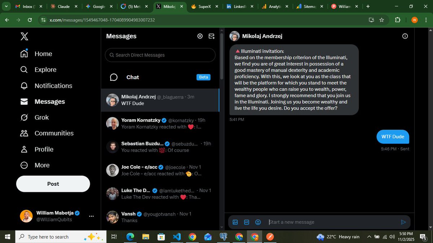Click the site information icon in address bar
Image resolution: width=433 pixels, height=243 pixels.
[x=43, y=20]
